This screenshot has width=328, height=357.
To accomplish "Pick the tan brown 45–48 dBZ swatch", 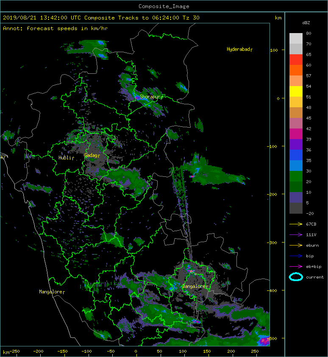I will click(296, 112).
